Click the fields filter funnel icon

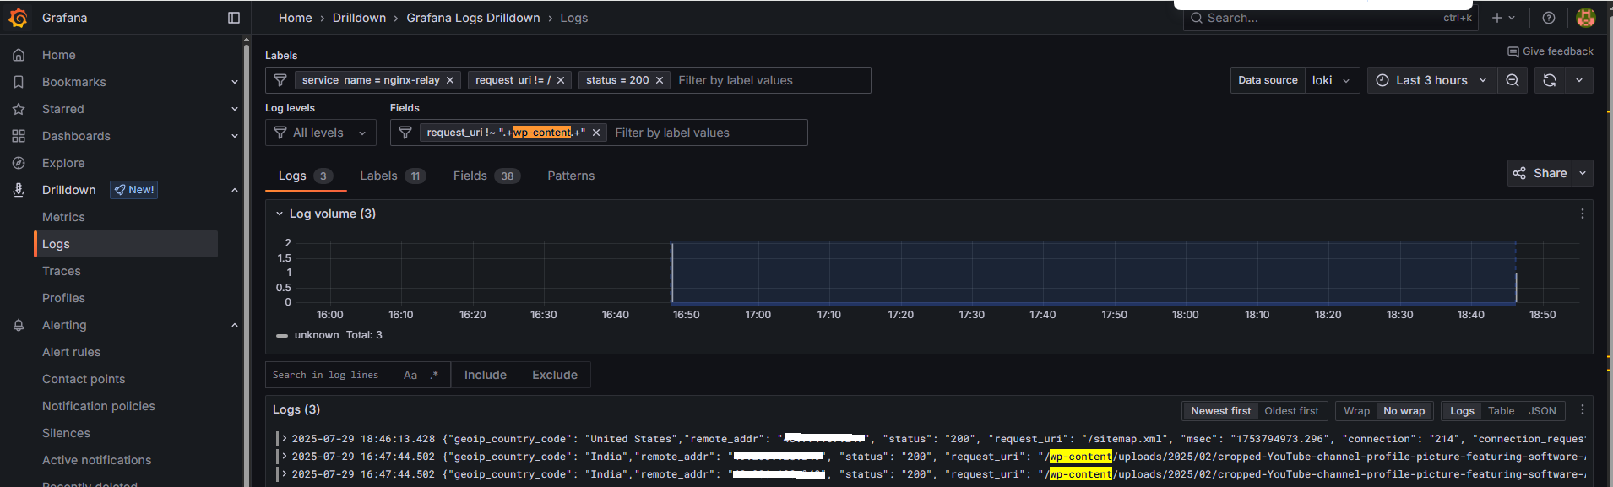coord(405,133)
